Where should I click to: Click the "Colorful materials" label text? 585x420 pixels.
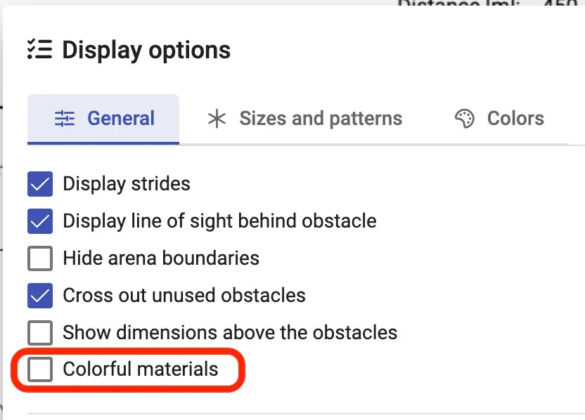click(x=141, y=369)
